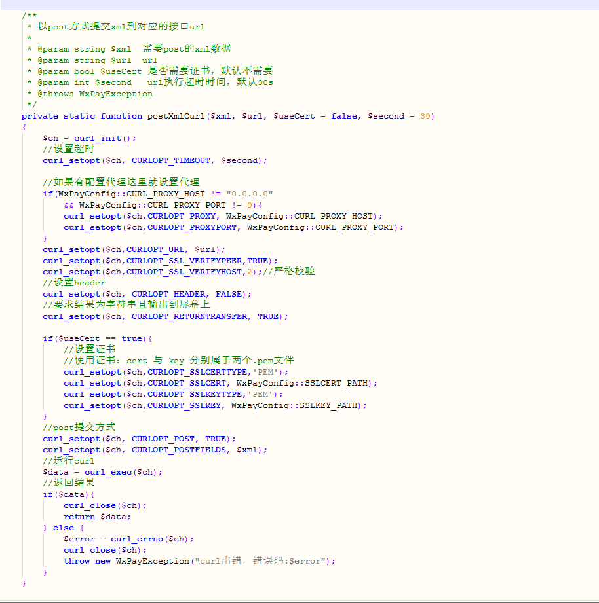
Task: Click the CURLOPT_URL constant
Action: [x=155, y=249]
